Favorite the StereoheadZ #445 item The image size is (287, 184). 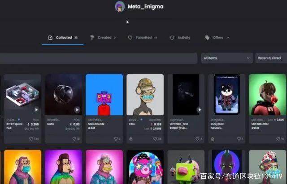click(116, 139)
